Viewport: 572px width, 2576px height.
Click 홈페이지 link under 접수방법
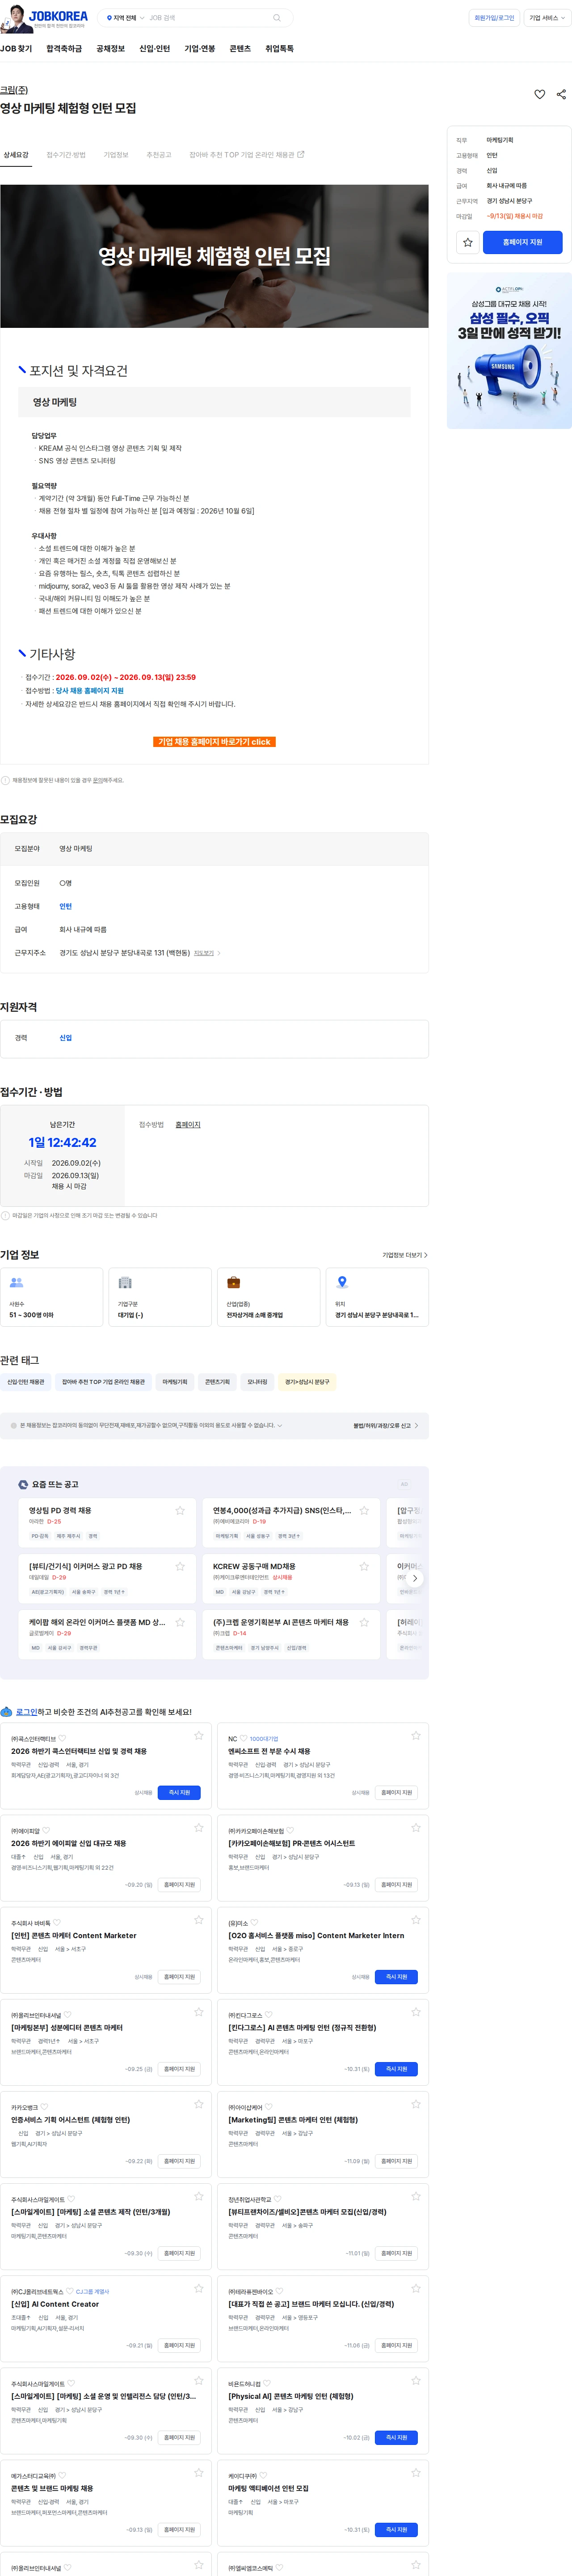pos(188,1125)
